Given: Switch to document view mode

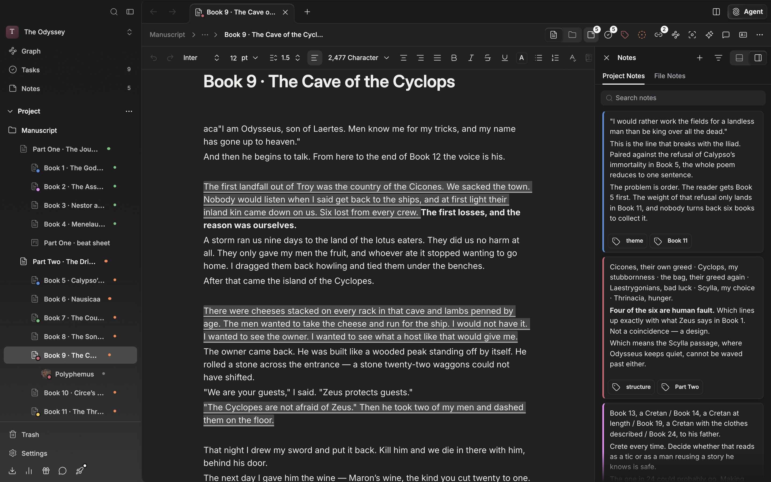Looking at the screenshot, I should pyautogui.click(x=554, y=35).
